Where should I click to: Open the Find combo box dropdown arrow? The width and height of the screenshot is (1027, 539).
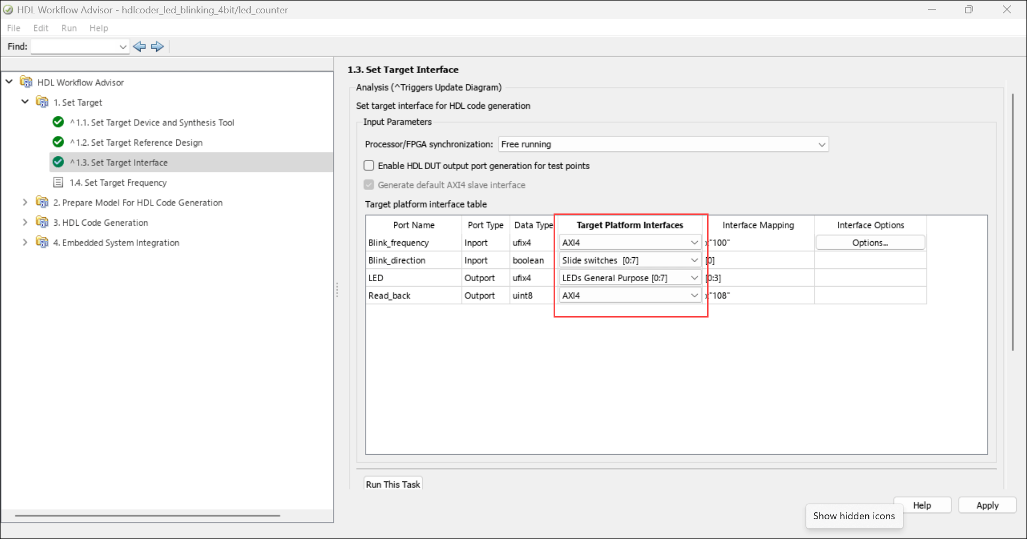(123, 47)
